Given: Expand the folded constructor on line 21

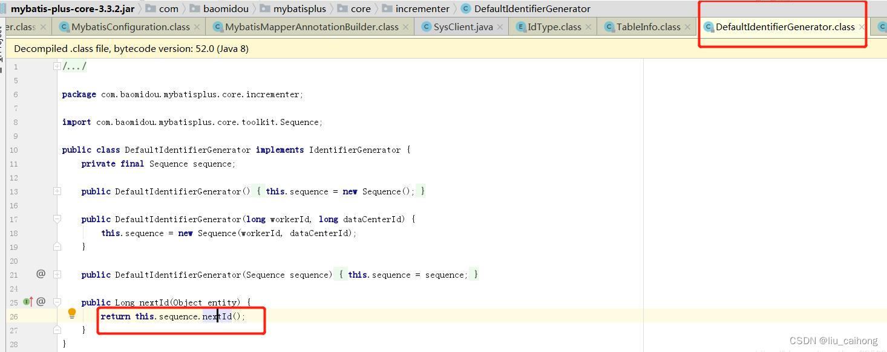Looking at the screenshot, I should (x=57, y=275).
